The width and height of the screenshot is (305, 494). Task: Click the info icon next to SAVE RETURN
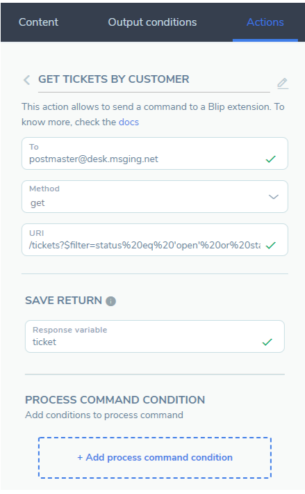110,301
